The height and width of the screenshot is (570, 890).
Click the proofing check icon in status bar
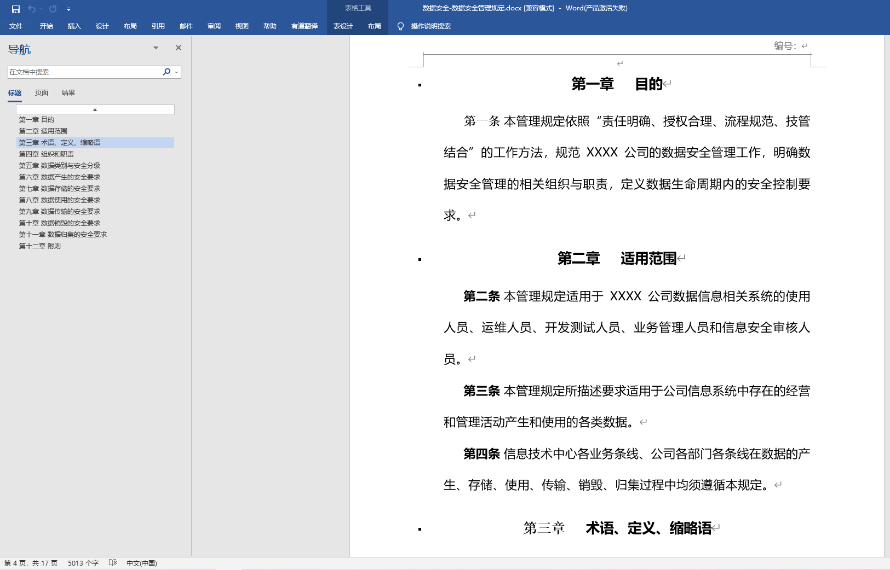pos(113,563)
